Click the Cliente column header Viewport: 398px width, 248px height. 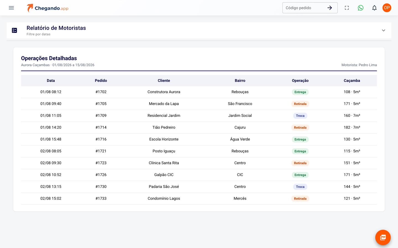[x=164, y=80]
